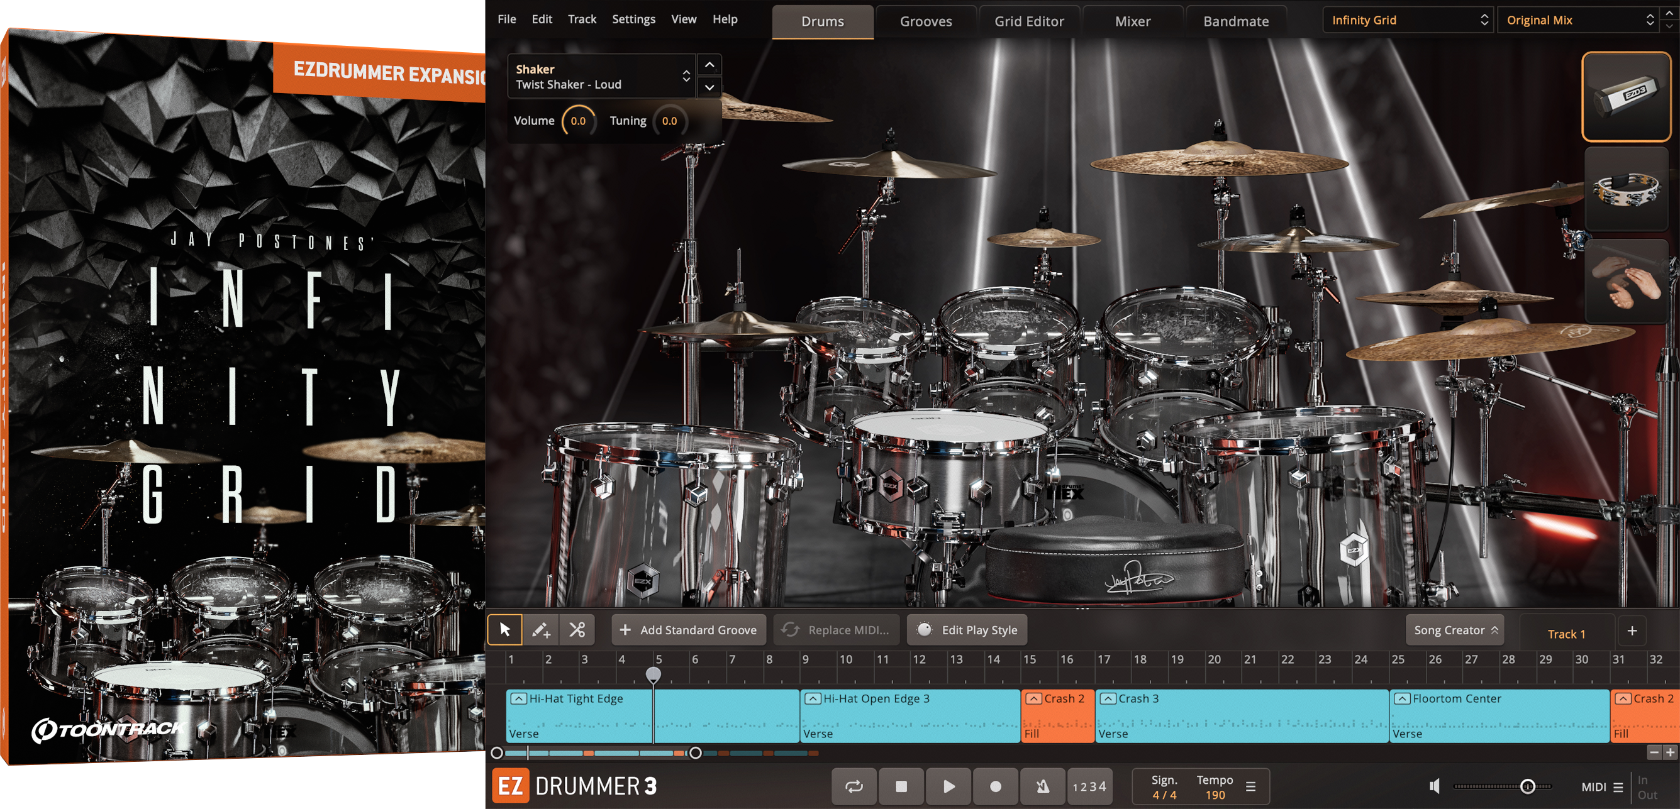Switch to the Mixer tab
This screenshot has width=1680, height=809.
pos(1133,21)
